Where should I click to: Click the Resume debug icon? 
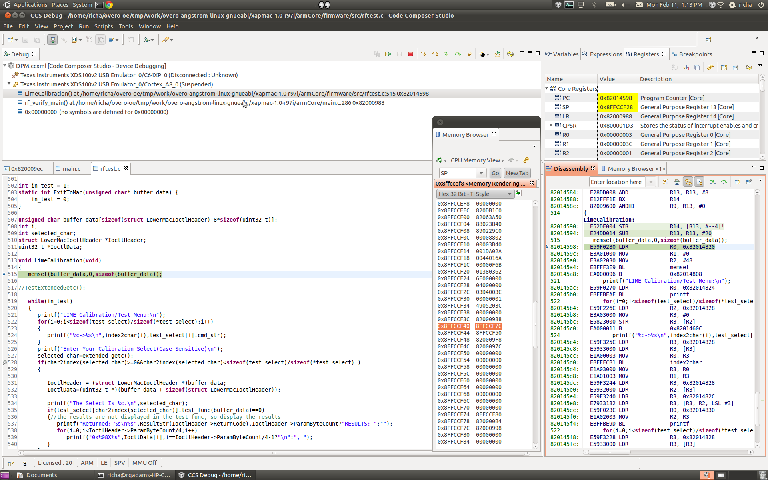click(388, 54)
